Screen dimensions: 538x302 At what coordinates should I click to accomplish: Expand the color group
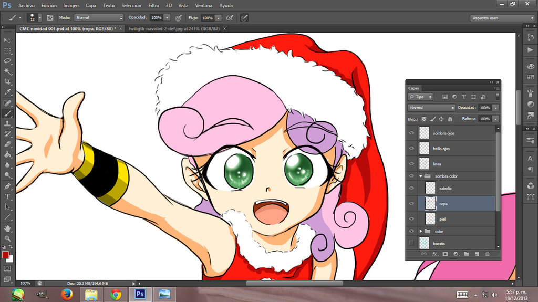[421, 231]
